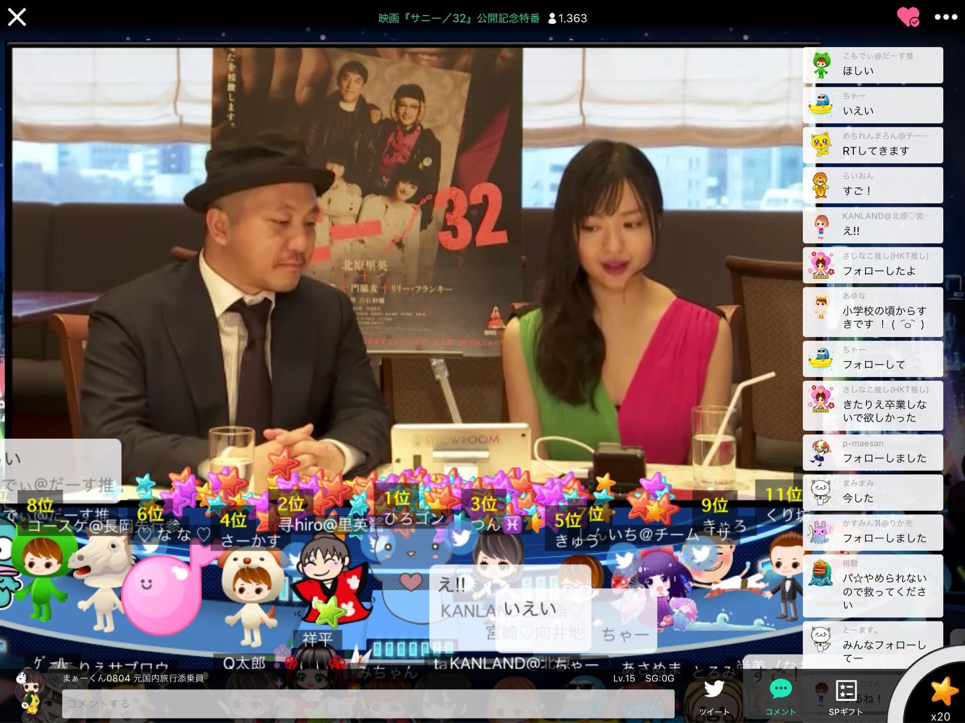This screenshot has height=723, width=965.
Task: Tap the broadcast title 映画『サニー／32』公開記念特番
Action: click(459, 19)
